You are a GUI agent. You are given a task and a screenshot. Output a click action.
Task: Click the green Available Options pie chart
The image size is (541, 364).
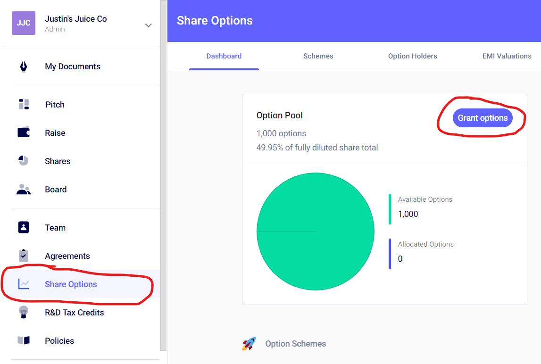[316, 232]
